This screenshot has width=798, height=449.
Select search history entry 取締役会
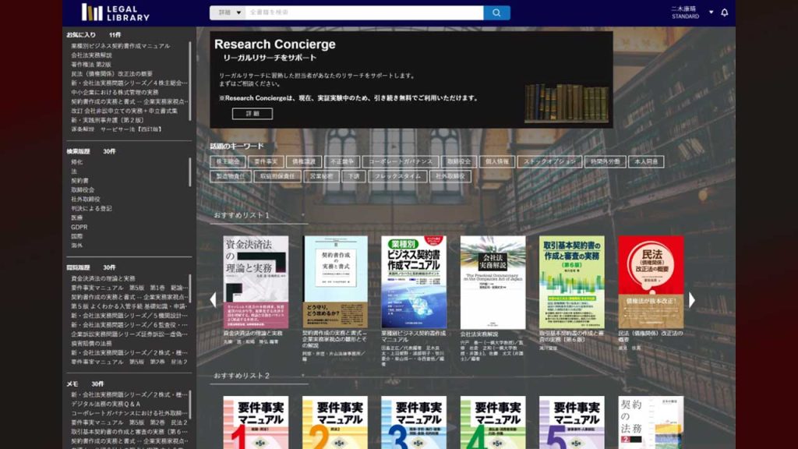pos(83,190)
